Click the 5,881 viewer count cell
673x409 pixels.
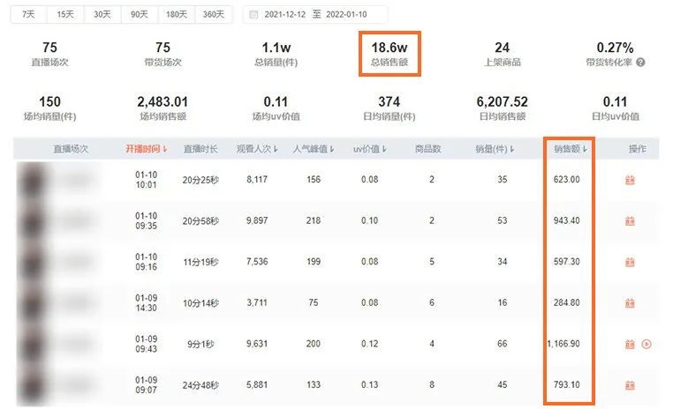257,385
